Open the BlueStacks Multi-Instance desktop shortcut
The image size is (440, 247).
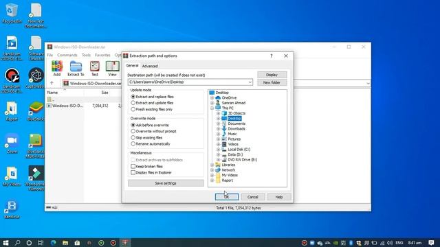[36, 146]
